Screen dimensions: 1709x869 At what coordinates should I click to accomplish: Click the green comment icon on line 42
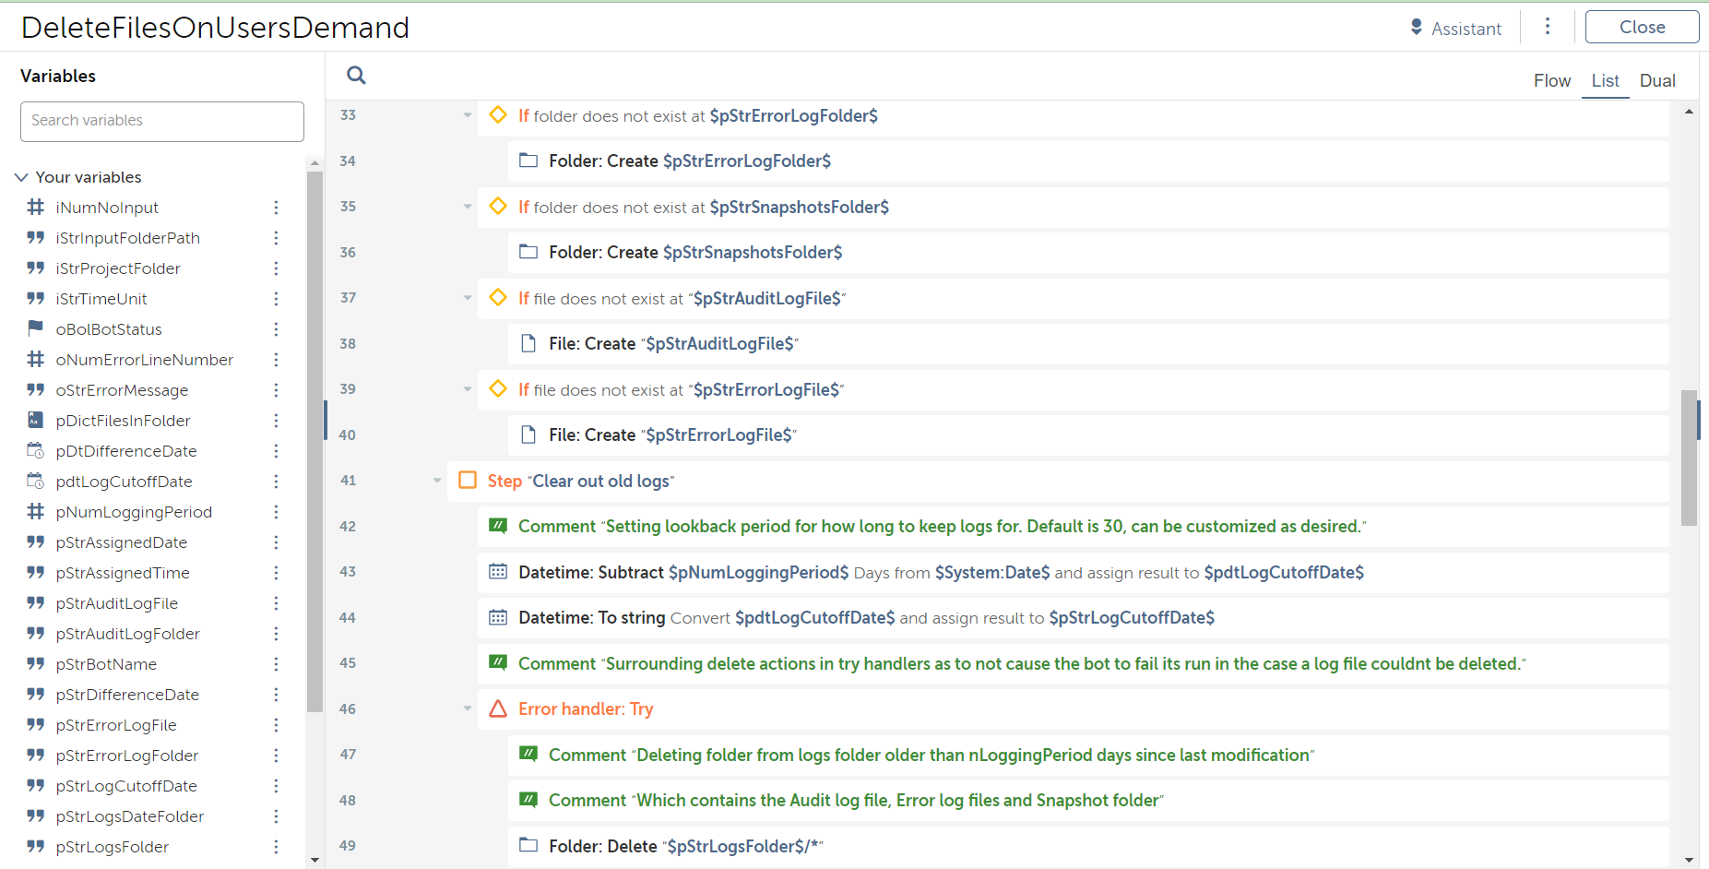coord(498,526)
